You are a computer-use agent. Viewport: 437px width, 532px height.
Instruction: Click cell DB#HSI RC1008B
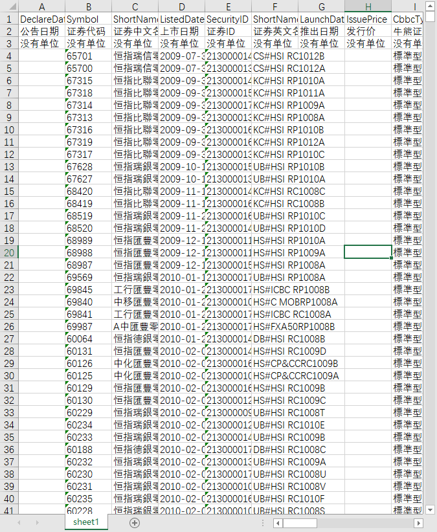pyautogui.click(x=289, y=338)
